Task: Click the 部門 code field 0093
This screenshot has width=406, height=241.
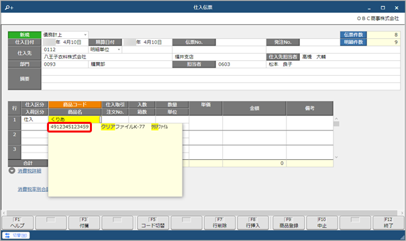Action: click(x=65, y=64)
